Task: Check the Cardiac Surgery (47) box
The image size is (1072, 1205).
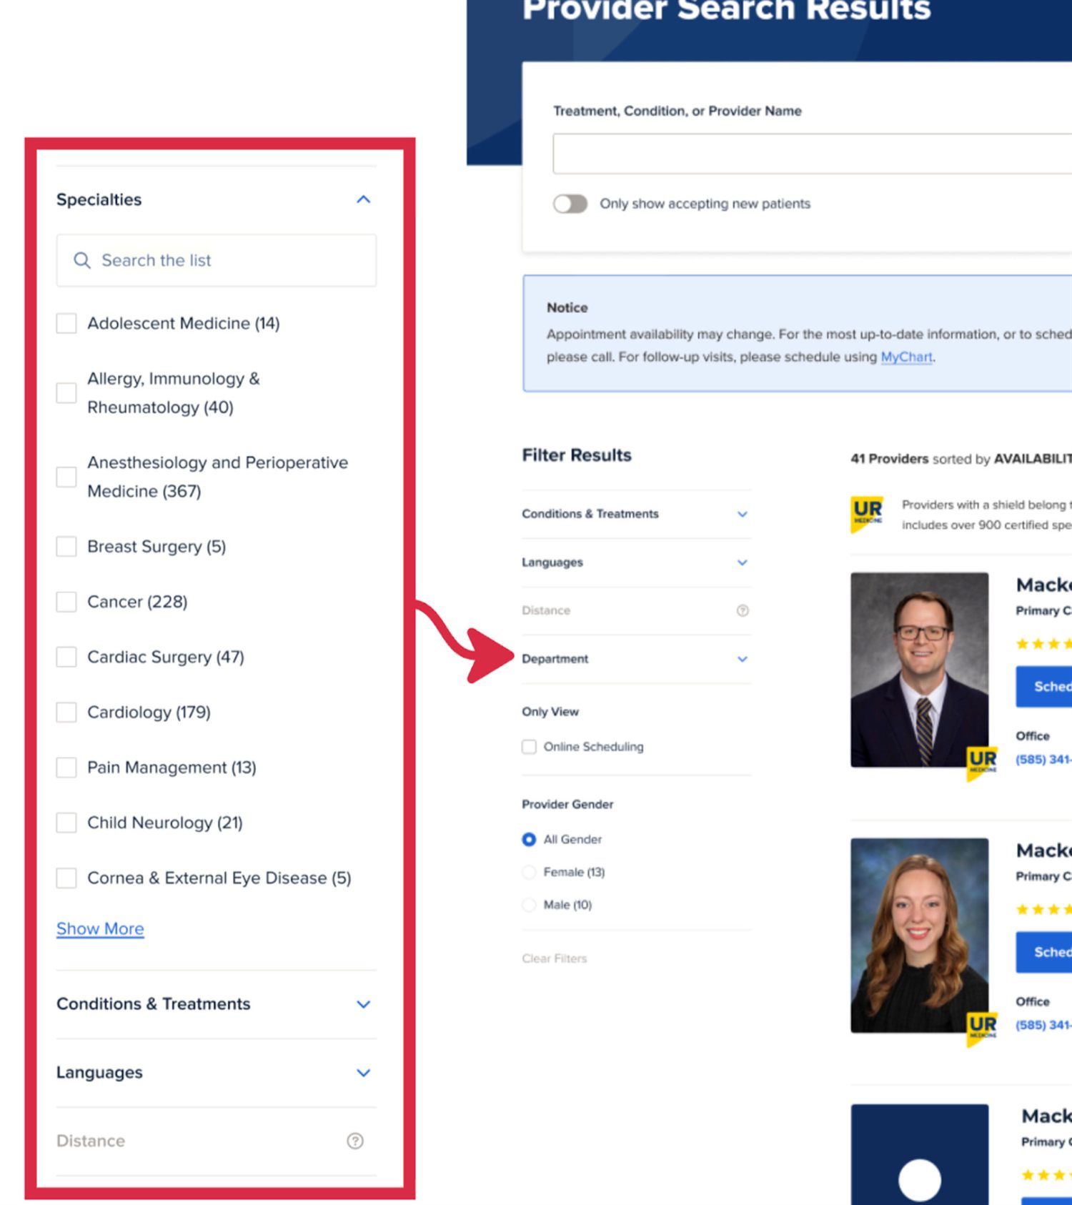Action: [66, 657]
